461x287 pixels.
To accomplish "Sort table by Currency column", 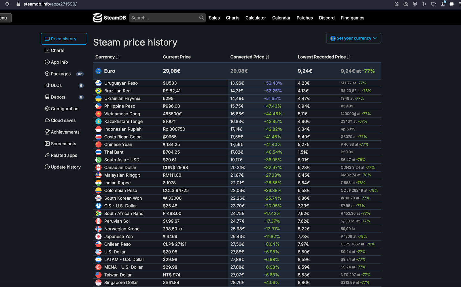I will [107, 57].
